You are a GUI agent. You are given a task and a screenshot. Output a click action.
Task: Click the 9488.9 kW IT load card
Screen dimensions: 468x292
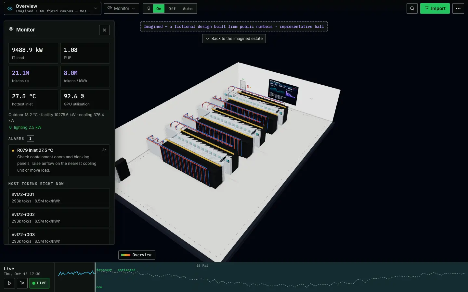pos(33,53)
